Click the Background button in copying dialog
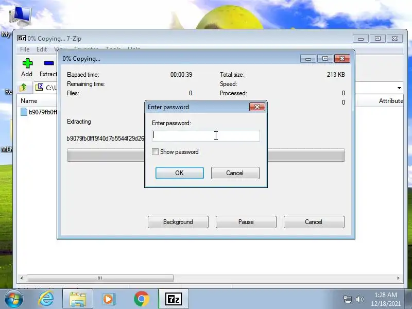Image resolution: width=412 pixels, height=309 pixels. (x=178, y=222)
